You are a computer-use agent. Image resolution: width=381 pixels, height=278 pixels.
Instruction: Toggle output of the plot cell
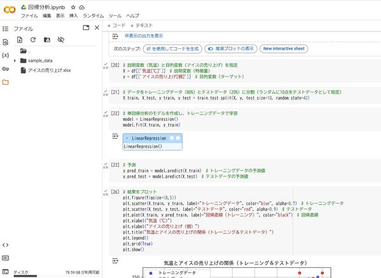[115, 261]
